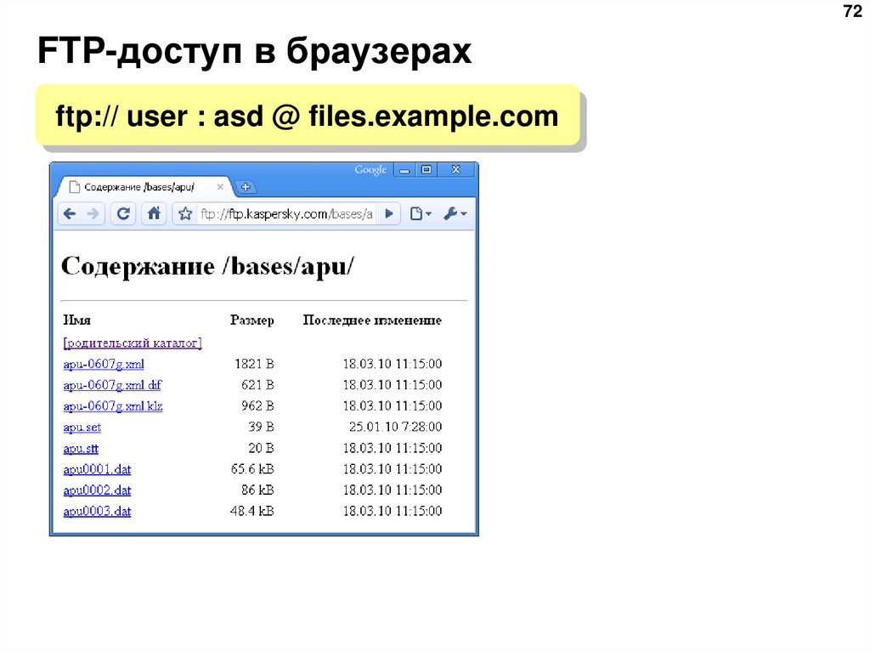The height and width of the screenshot is (652, 870).
Task: Click the Последнее изменение column header
Action: (x=372, y=320)
